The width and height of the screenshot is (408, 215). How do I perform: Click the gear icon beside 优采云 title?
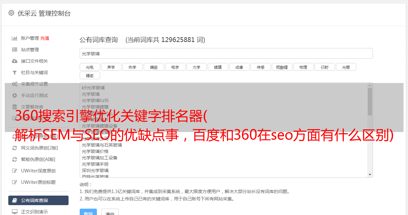[11, 13]
